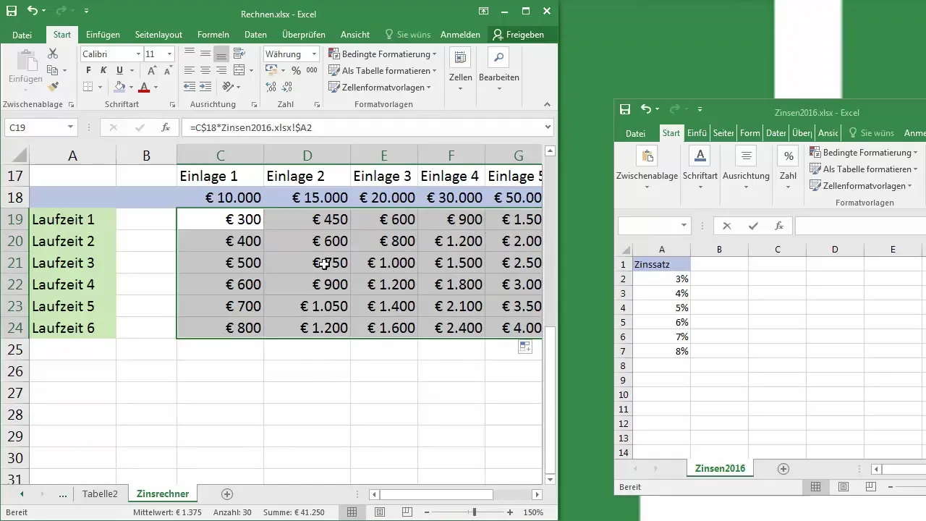Click Anmelden to sign in

tap(460, 34)
